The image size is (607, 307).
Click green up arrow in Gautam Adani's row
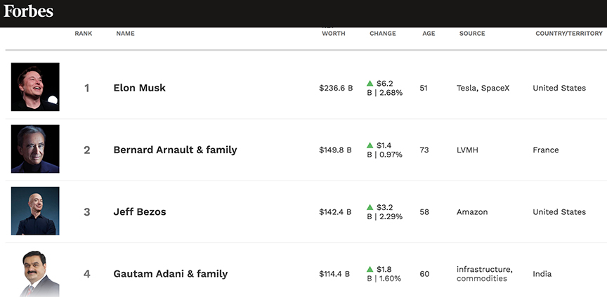click(x=370, y=269)
